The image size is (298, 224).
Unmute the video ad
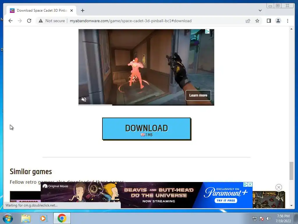click(84, 99)
